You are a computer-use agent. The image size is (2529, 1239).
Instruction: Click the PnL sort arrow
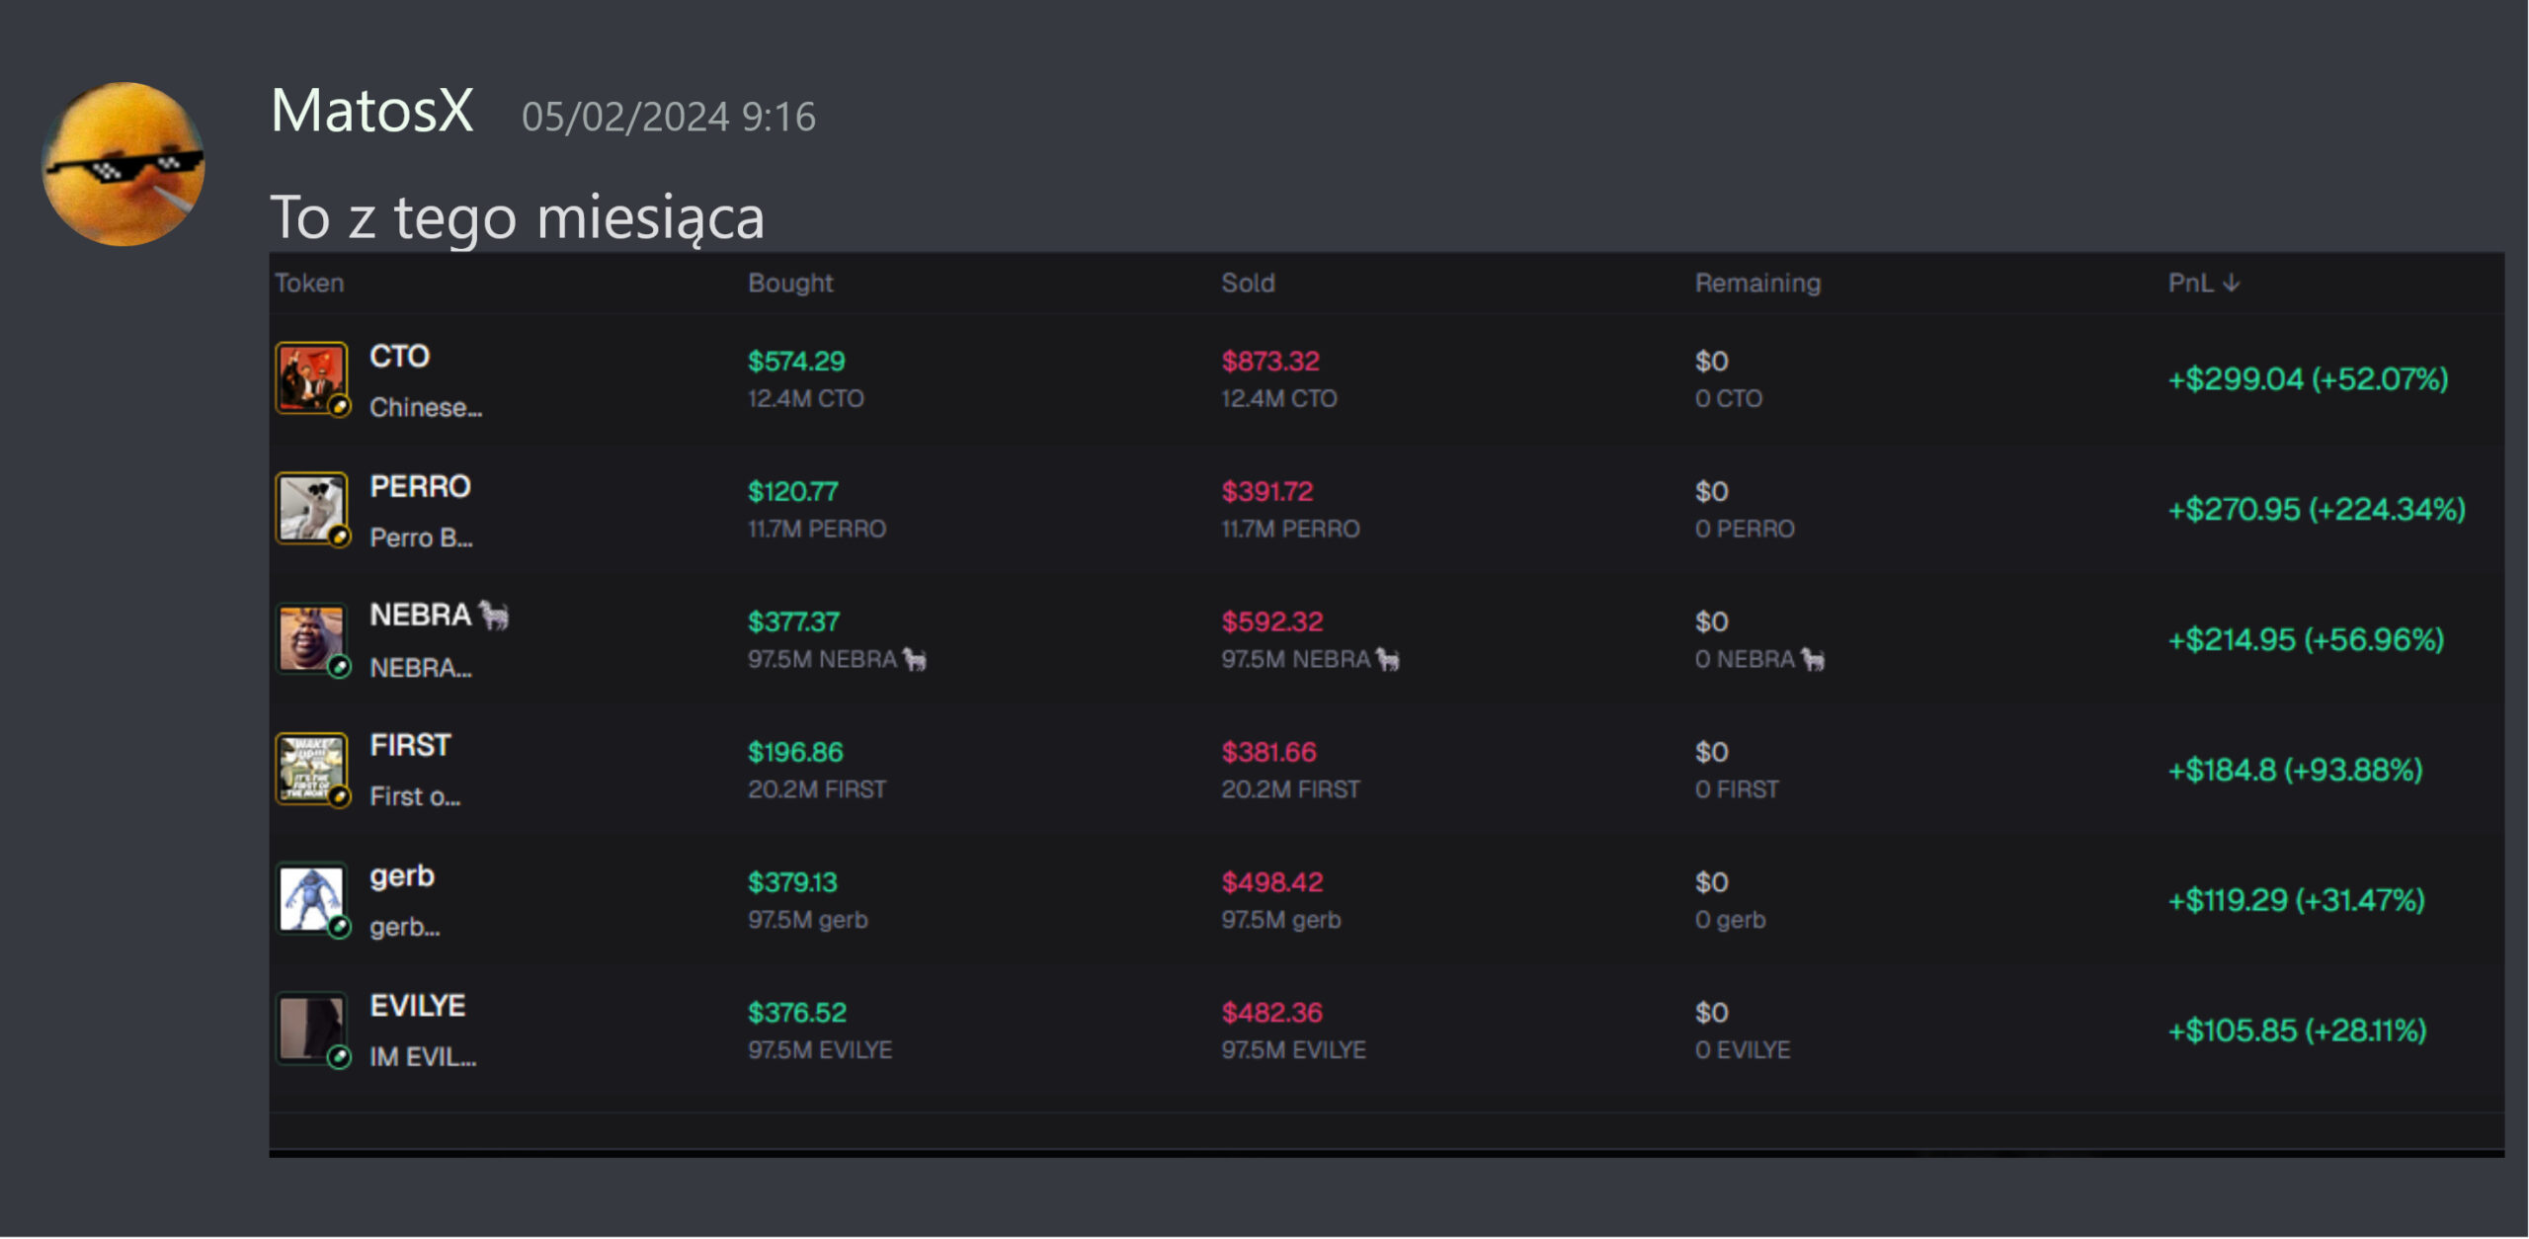(x=2231, y=283)
